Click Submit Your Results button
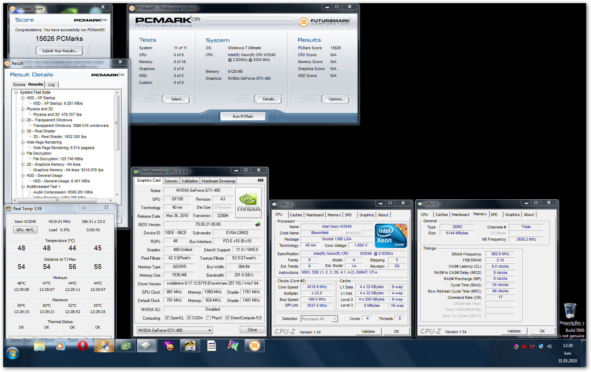 click(60, 51)
